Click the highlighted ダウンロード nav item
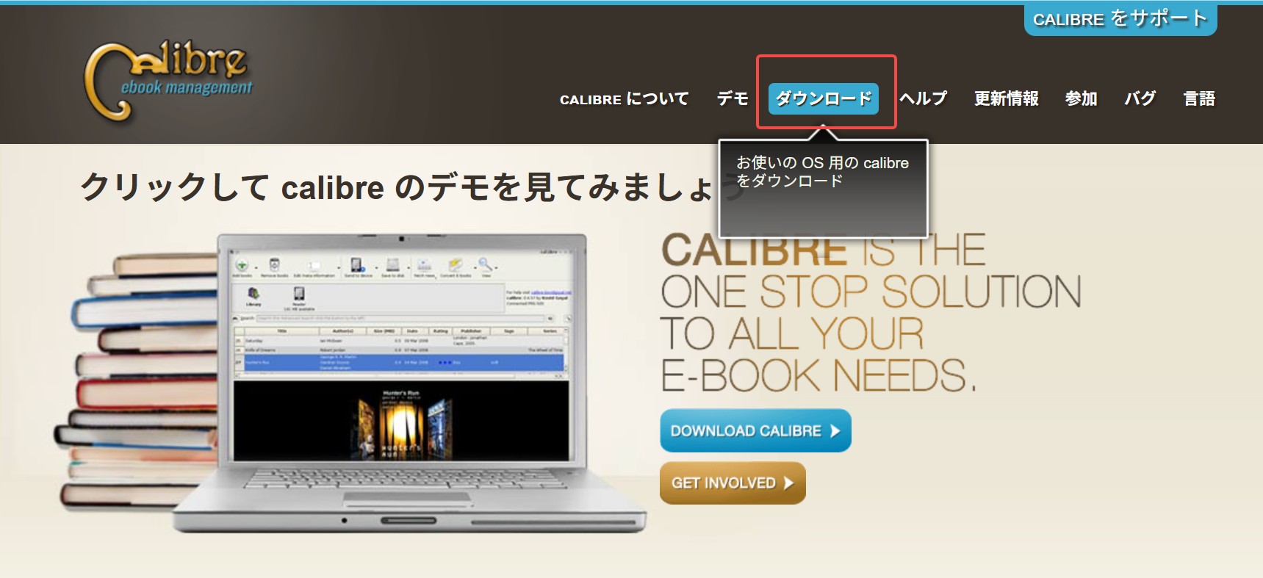This screenshot has height=578, width=1263. [823, 98]
